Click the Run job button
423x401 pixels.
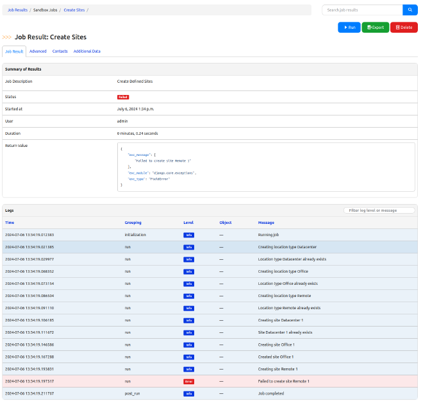coord(349,28)
